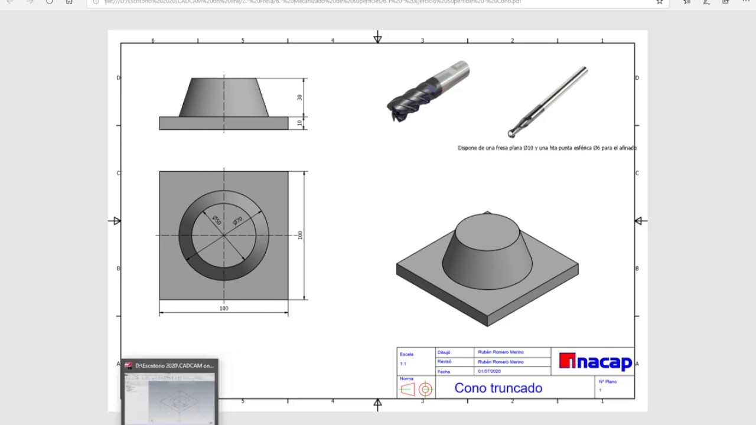Click the 'Norma' label
This screenshot has width=756, height=425.
coord(406,378)
